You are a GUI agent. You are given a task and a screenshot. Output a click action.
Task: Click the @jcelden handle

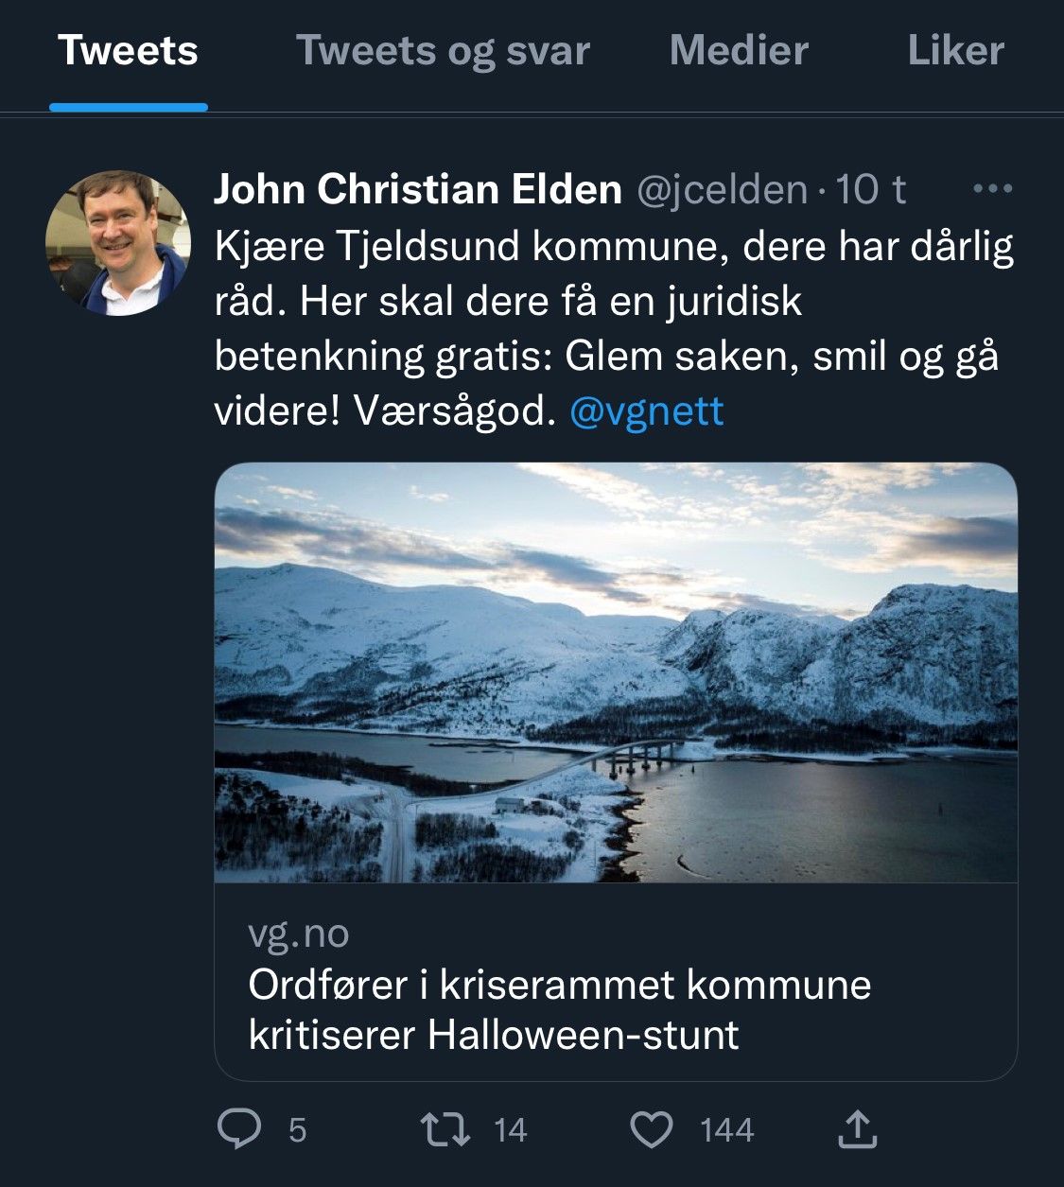(723, 189)
